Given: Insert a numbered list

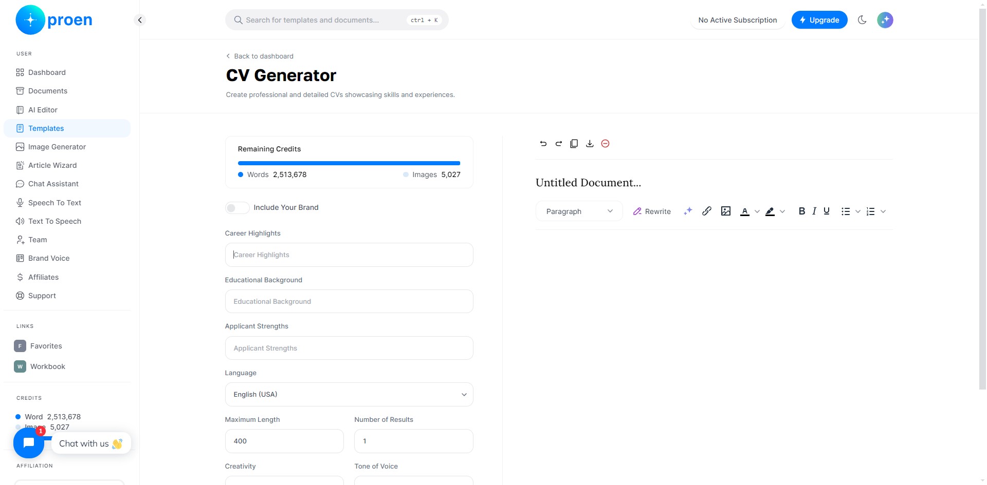Looking at the screenshot, I should click(871, 211).
